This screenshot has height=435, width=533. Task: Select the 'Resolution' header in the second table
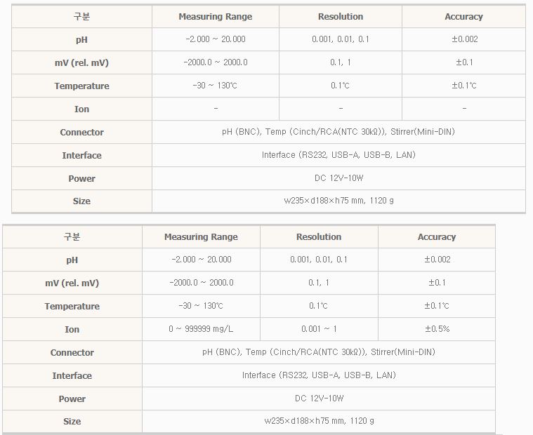(319, 237)
